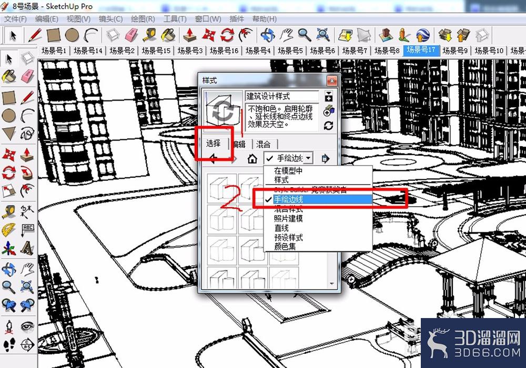Open scene tab 场景号10
This screenshot has width=526, height=368.
489,50
